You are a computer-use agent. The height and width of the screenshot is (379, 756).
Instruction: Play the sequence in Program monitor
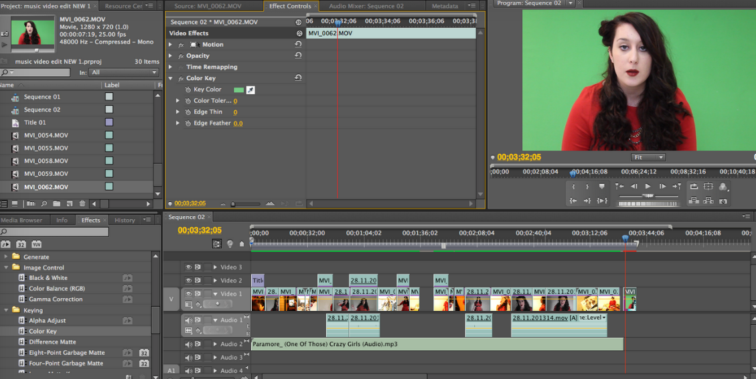(648, 186)
